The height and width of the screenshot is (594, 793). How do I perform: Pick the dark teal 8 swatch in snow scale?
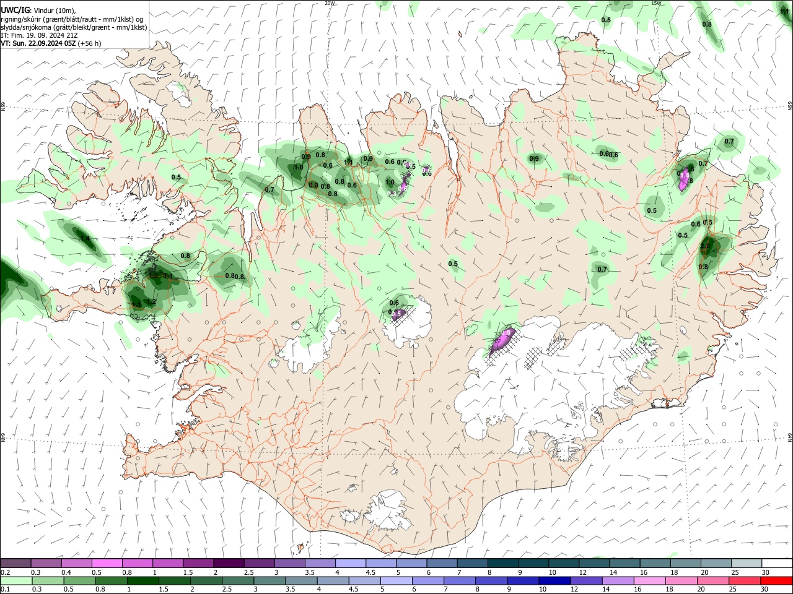tap(502, 564)
